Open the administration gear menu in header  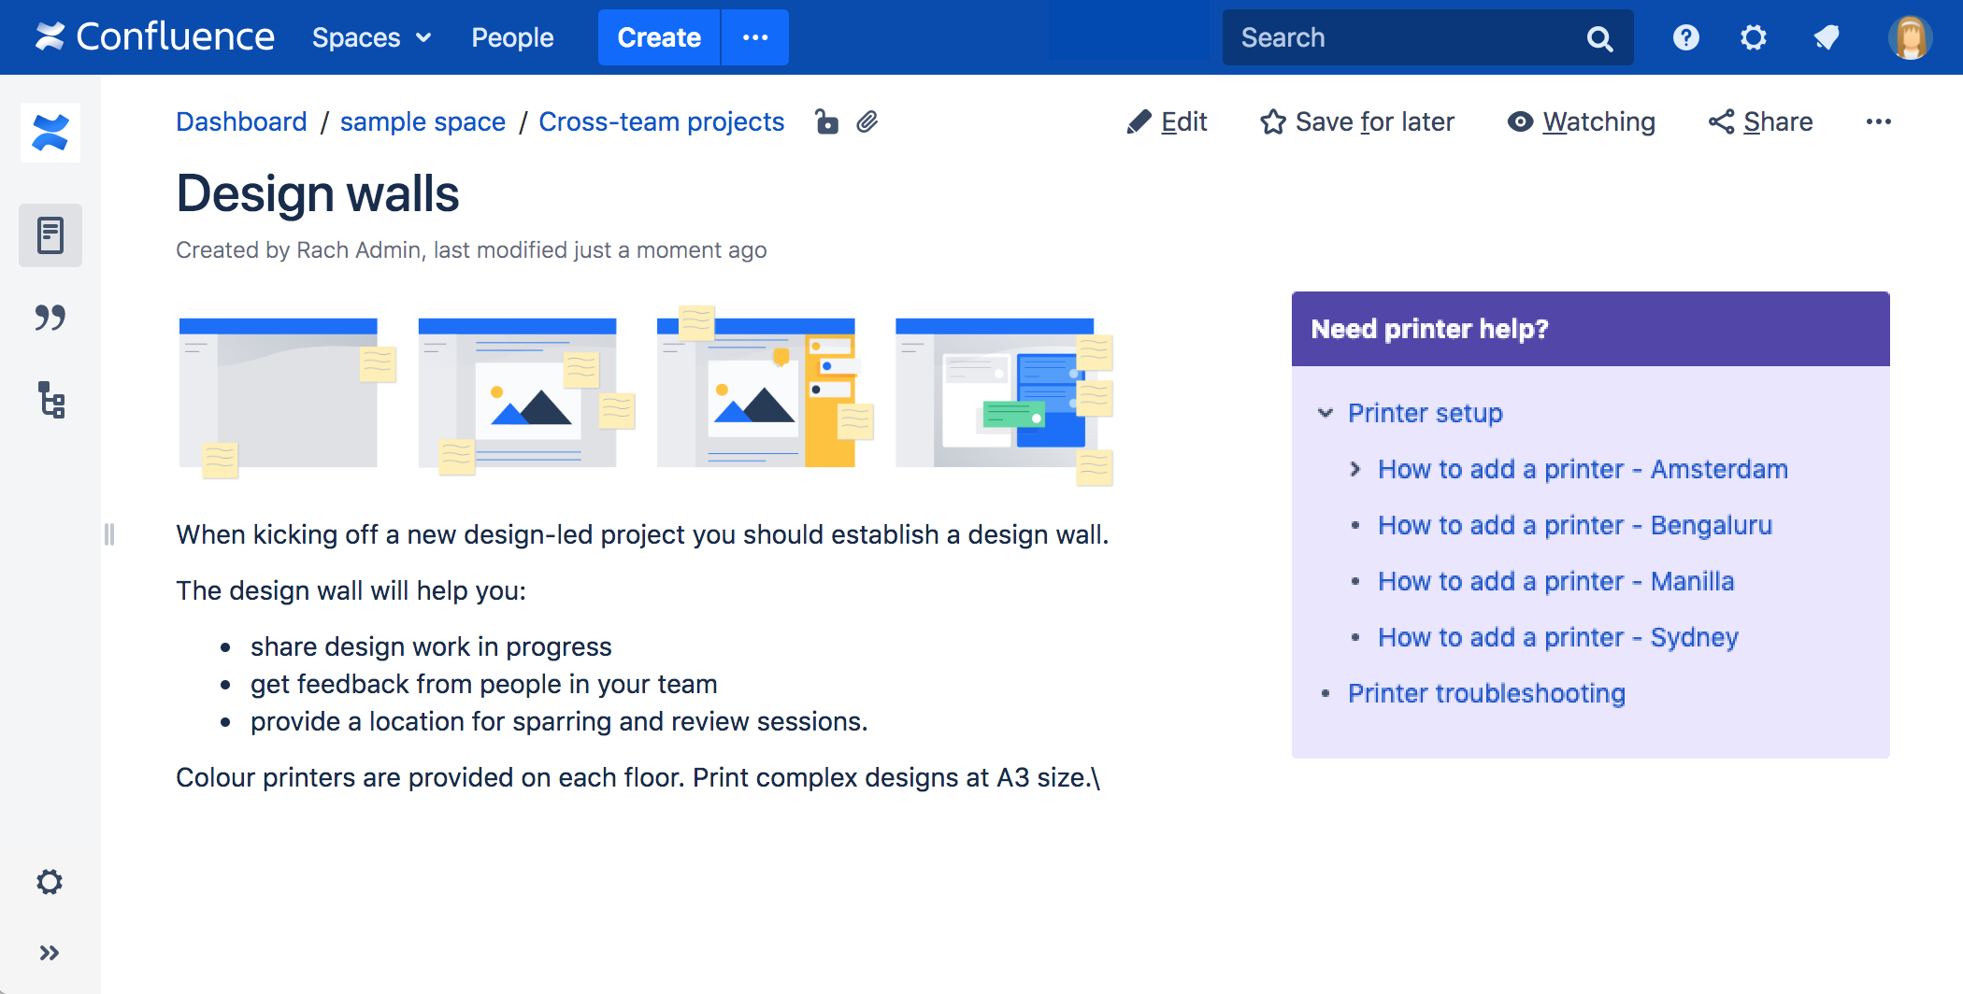[x=1754, y=37]
